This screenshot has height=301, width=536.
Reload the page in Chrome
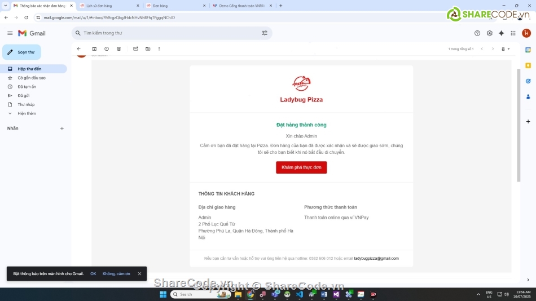[27, 17]
